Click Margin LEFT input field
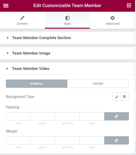This screenshot has width=136, height=155. [x=92, y=140]
